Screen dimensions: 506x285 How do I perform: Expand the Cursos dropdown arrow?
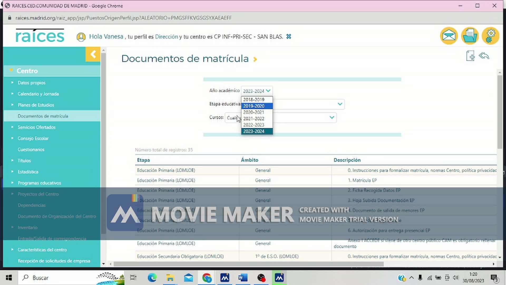[x=332, y=117]
